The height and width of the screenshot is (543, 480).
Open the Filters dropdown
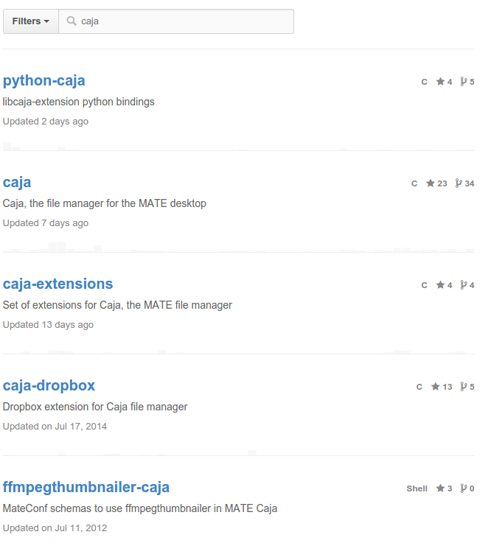31,21
